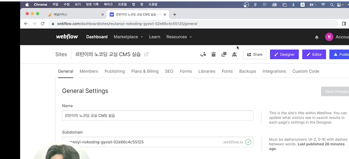The image size is (349, 159).
Task: Switch to the 애널리틱스 browser tab
Action: tap(76, 14)
